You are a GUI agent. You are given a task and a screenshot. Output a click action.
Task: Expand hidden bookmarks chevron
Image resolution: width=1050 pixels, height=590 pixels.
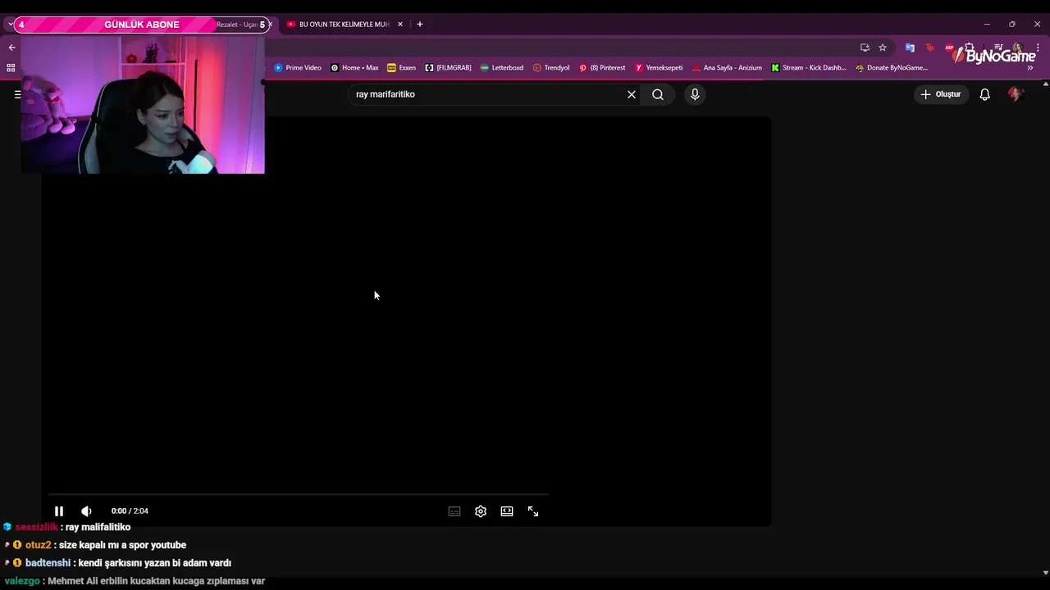[1030, 68]
